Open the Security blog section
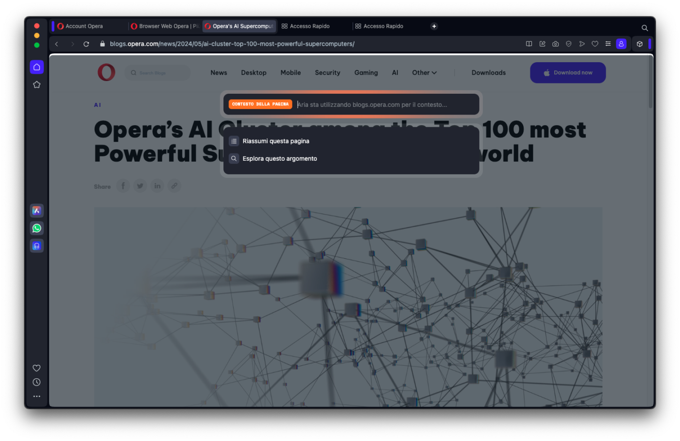This screenshot has height=441, width=680. (327, 73)
